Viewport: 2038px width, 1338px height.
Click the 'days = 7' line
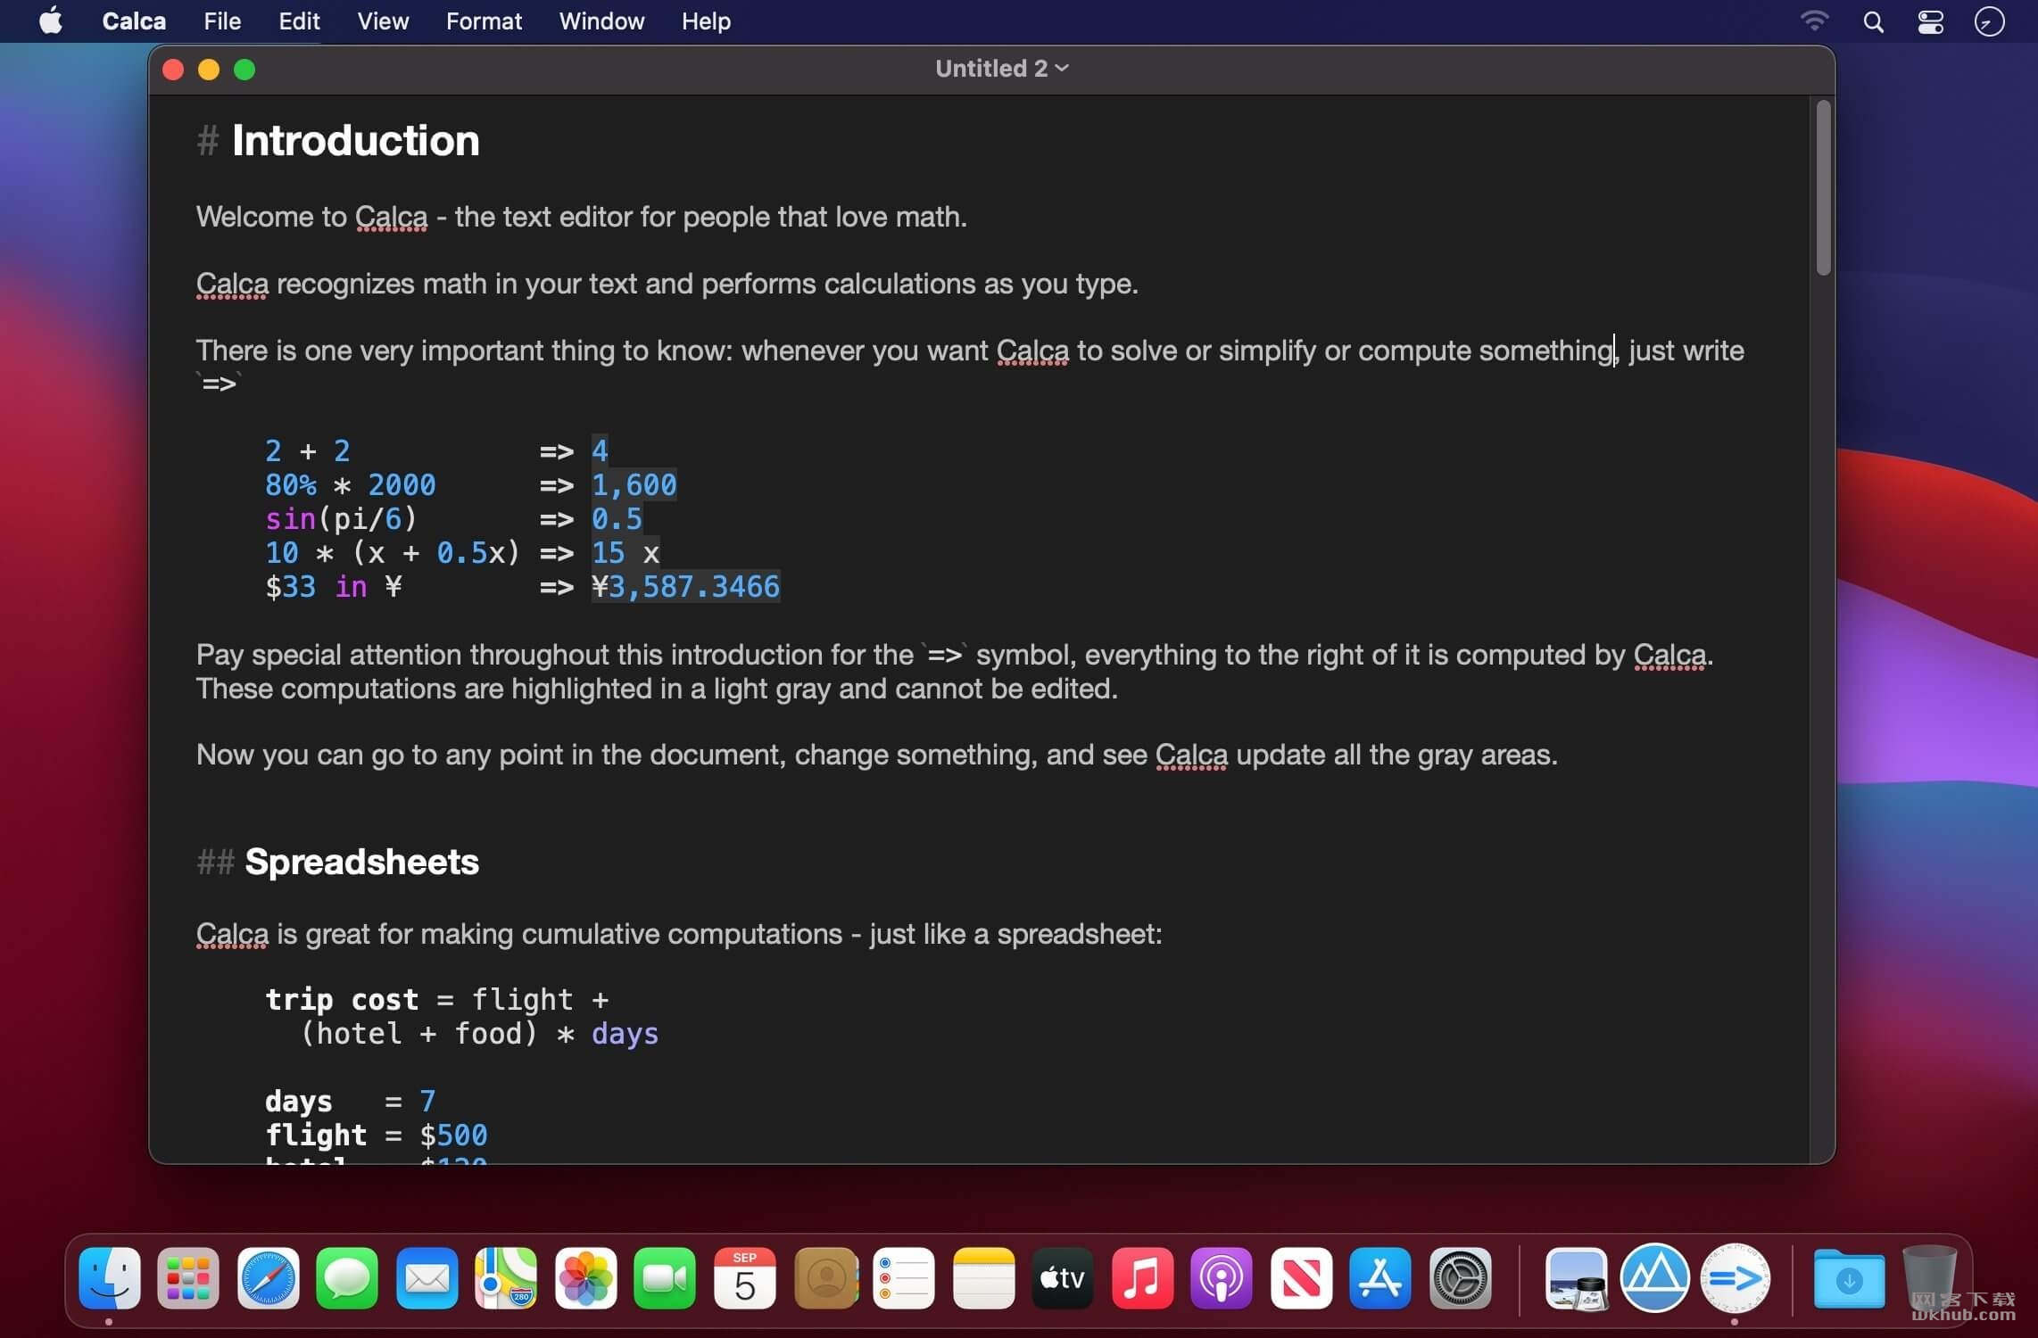pos(351,1102)
